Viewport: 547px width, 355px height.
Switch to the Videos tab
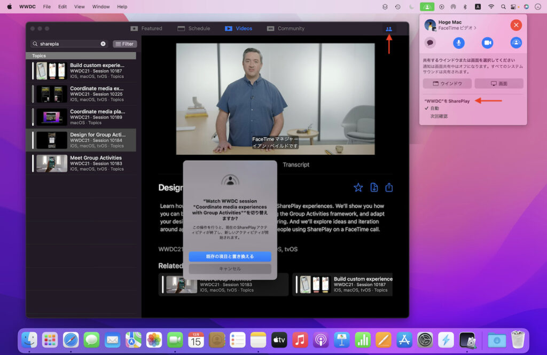coord(239,29)
